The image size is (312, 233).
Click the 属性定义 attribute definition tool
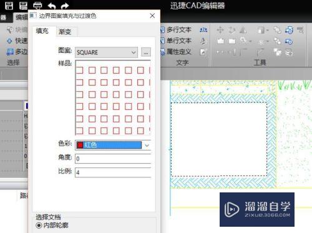click(176, 51)
